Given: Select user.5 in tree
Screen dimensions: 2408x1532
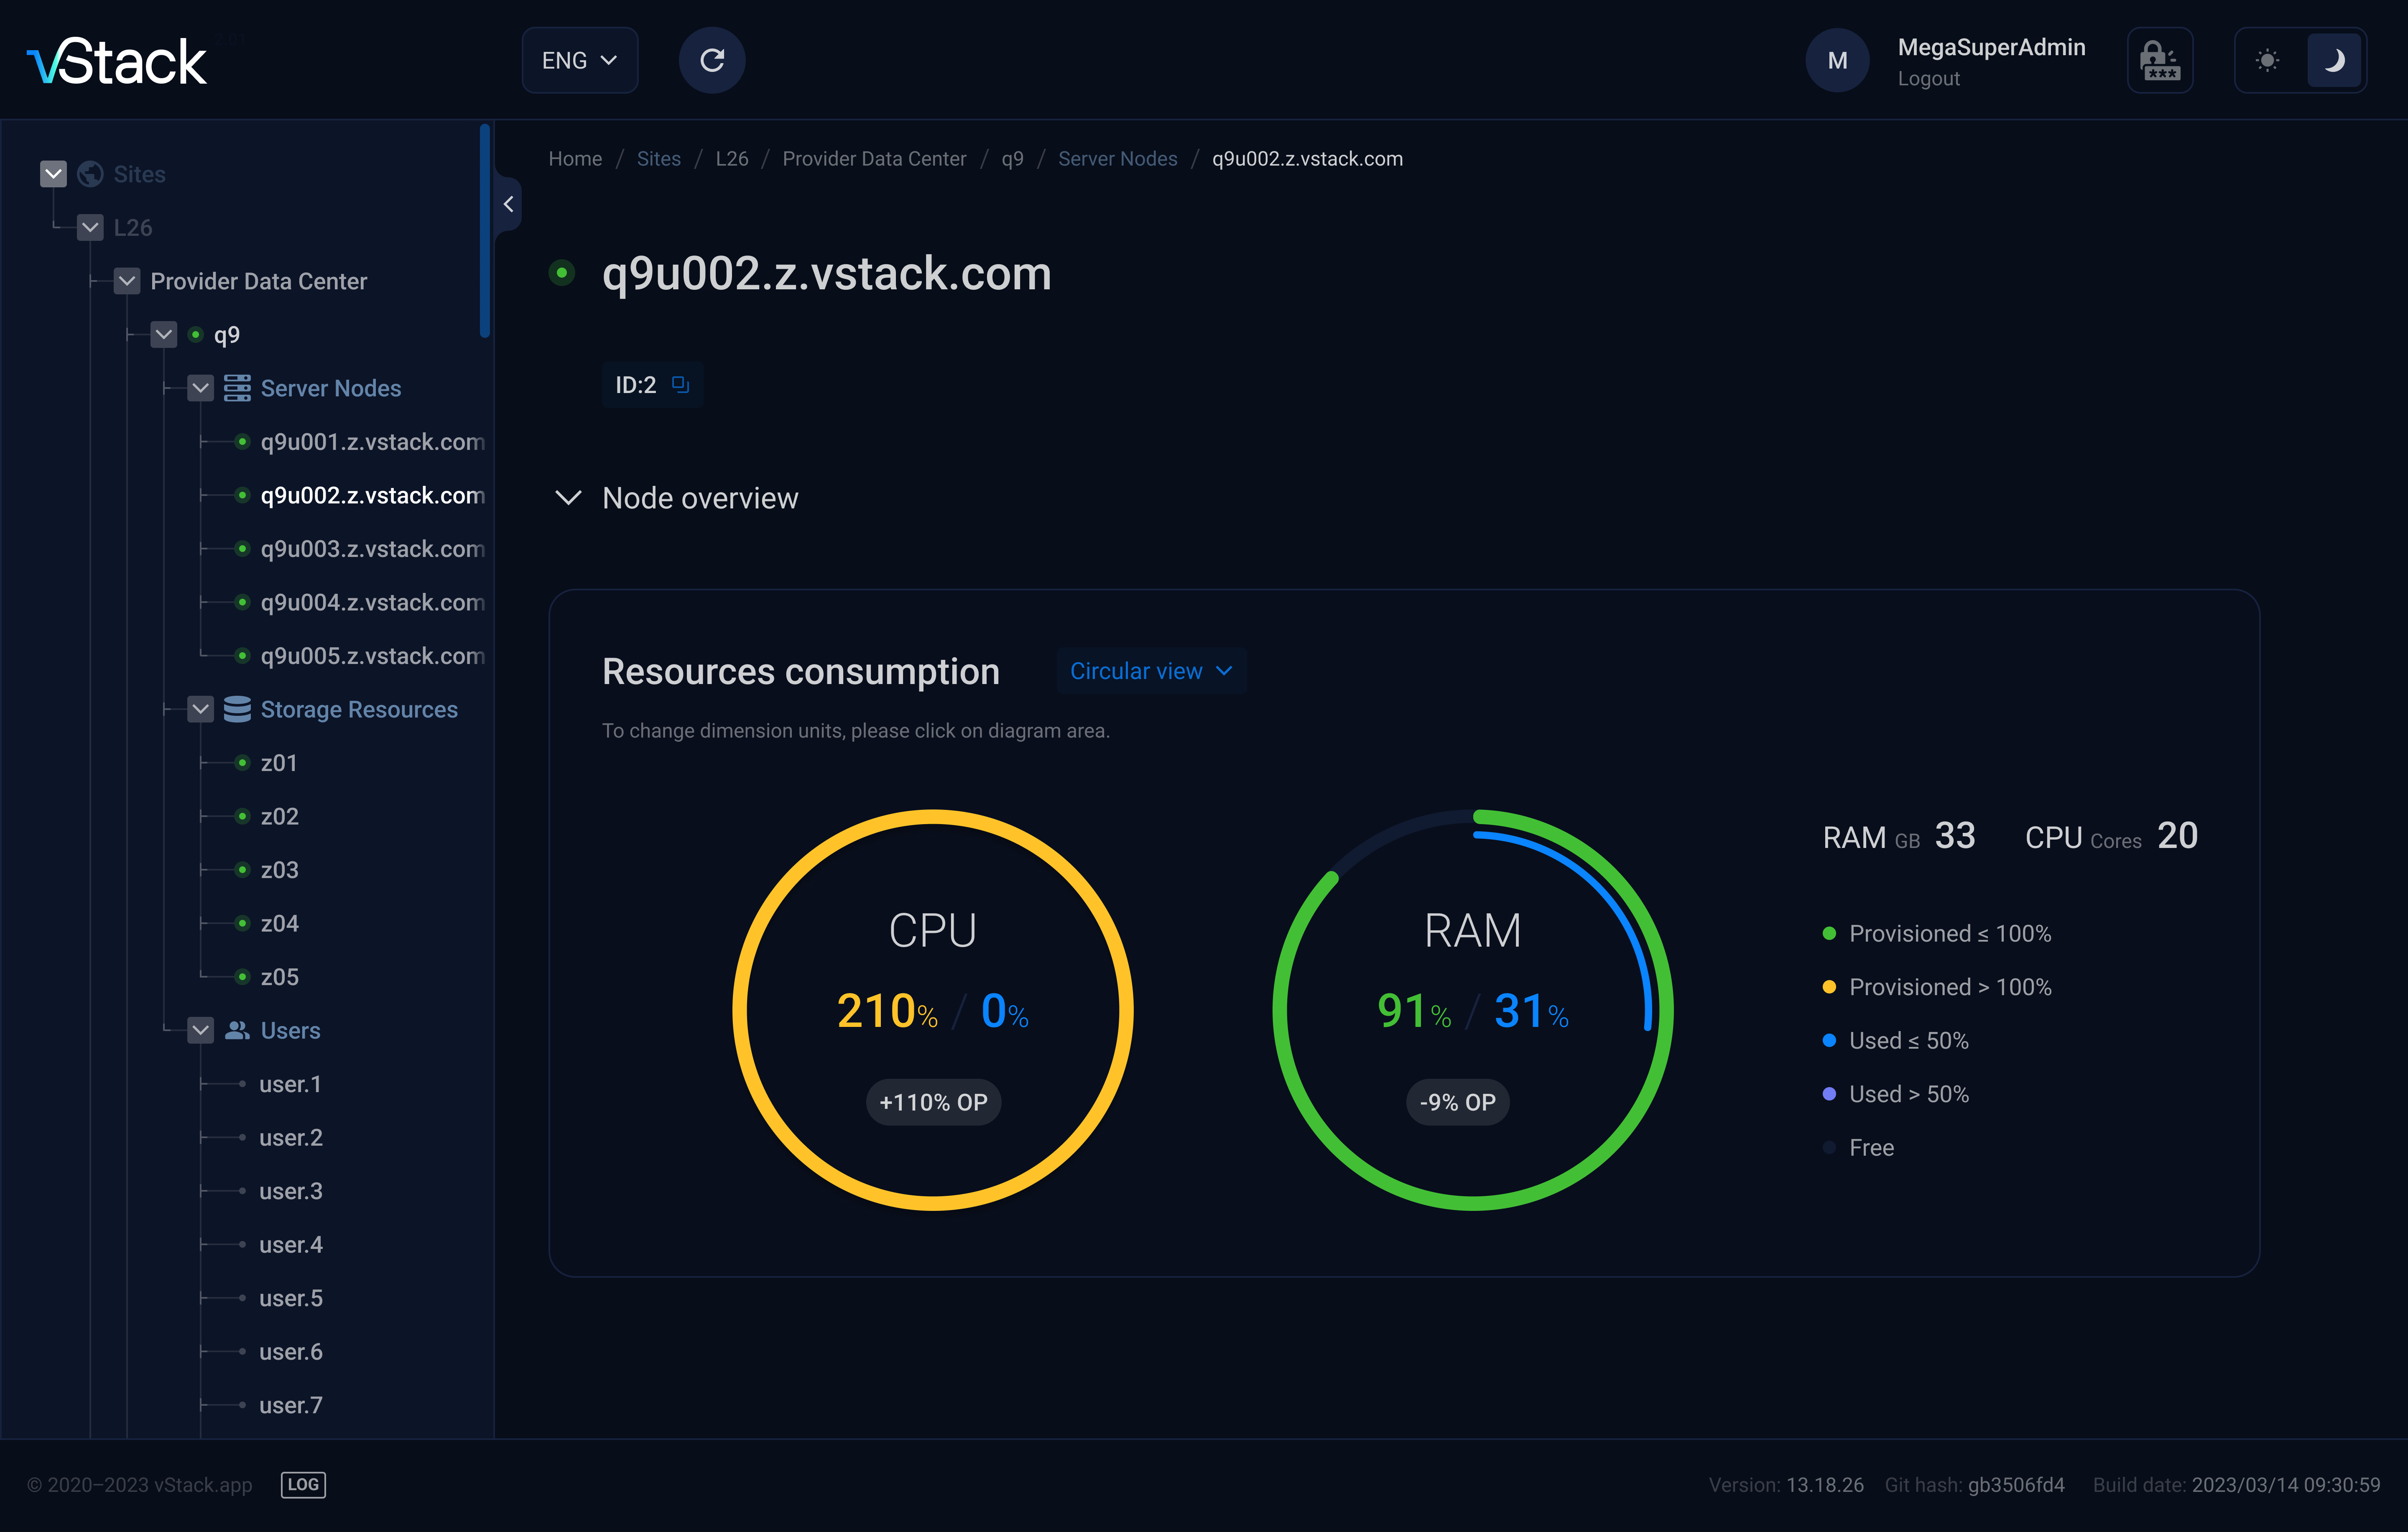Looking at the screenshot, I should 290,1298.
